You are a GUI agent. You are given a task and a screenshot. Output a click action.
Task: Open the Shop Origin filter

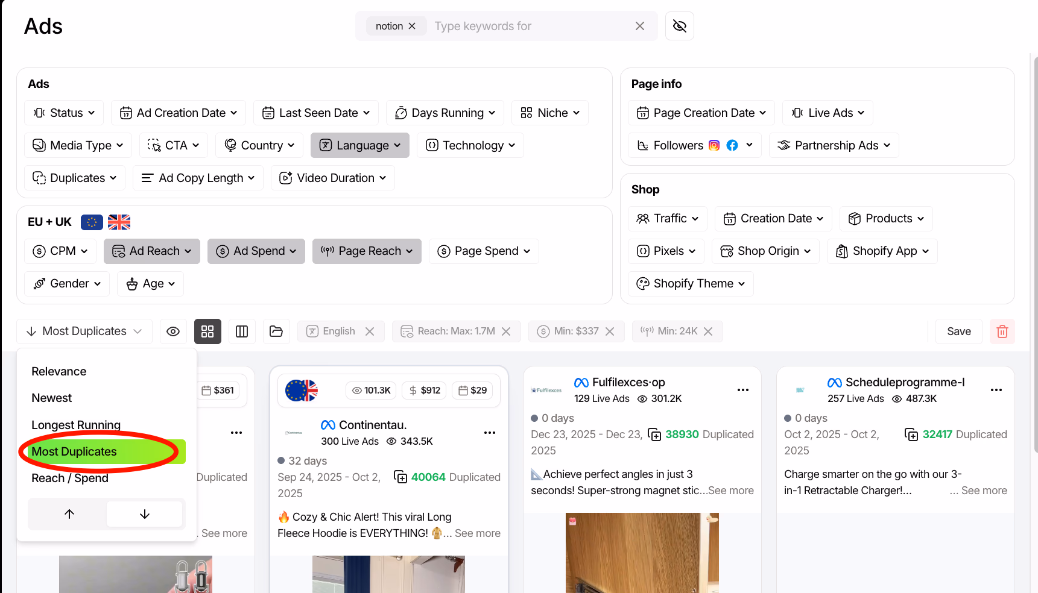766,251
